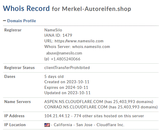This screenshot has height=130, width=159.
Task: Click the https://www.namesilo.com URL
Action: coord(79,41)
